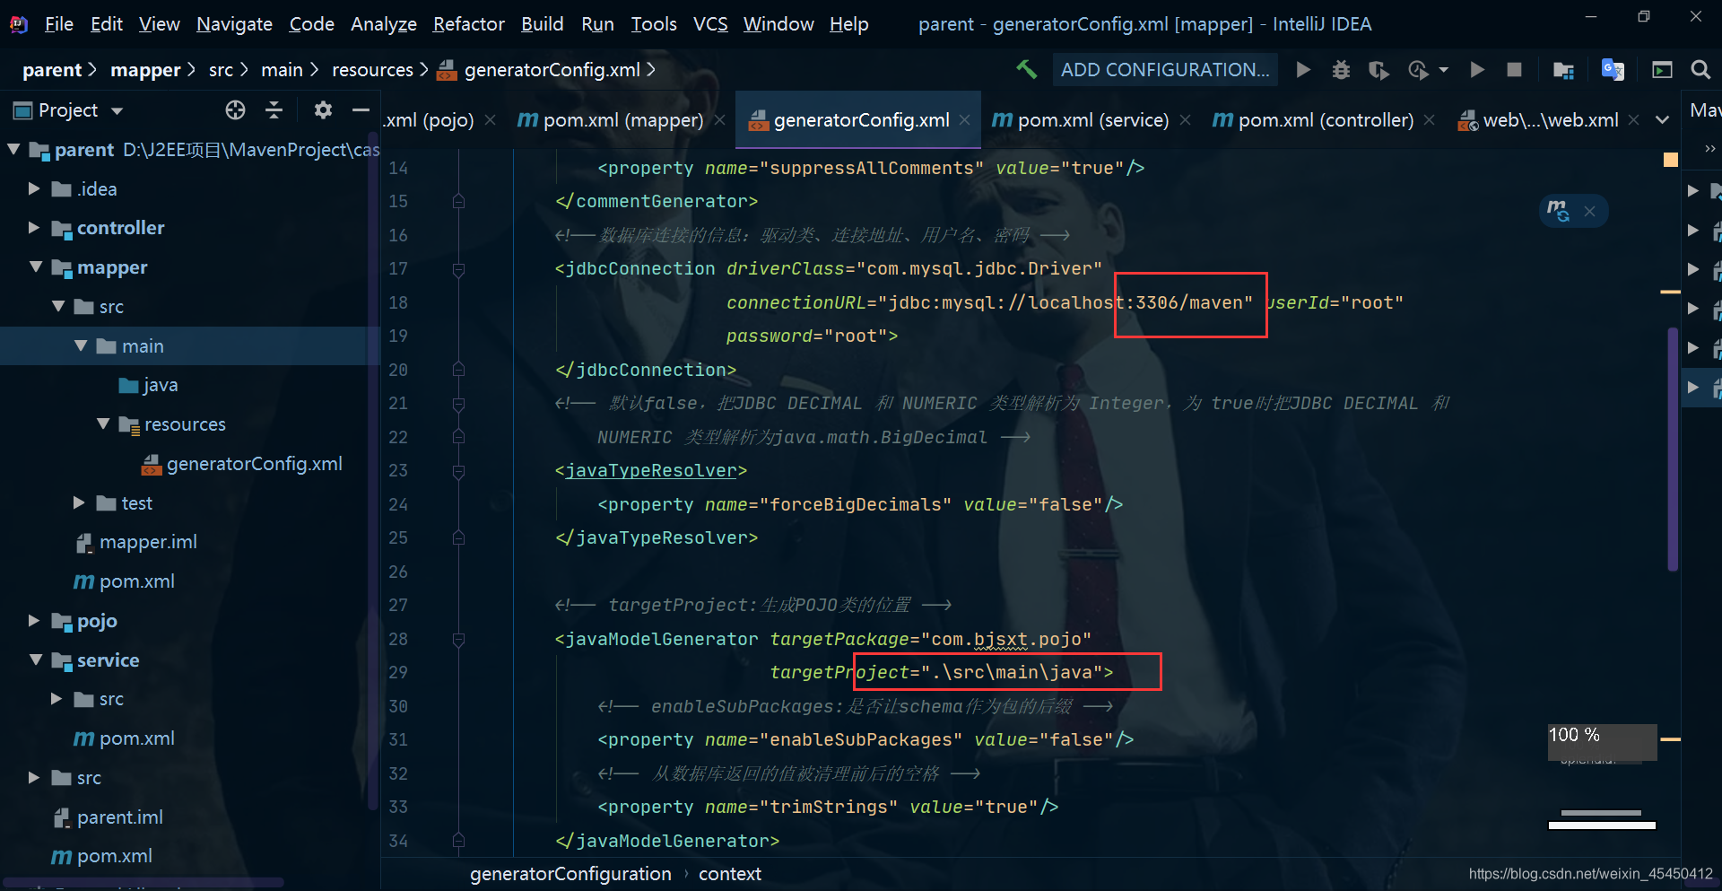This screenshot has width=1722, height=891.
Task: Close the generatorConfig.xml tab
Action: (x=964, y=119)
